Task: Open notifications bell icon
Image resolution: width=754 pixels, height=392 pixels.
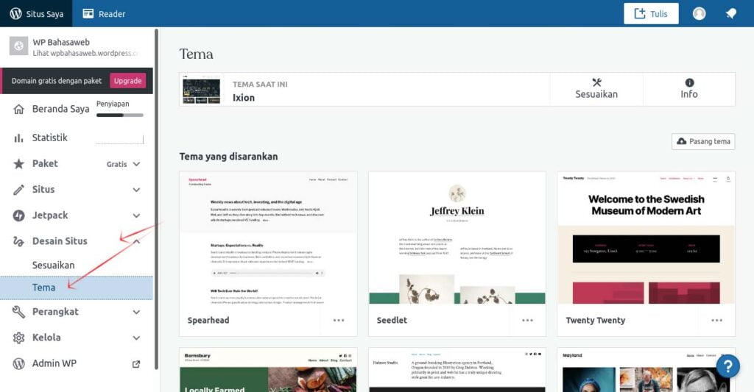Action: coord(731,13)
